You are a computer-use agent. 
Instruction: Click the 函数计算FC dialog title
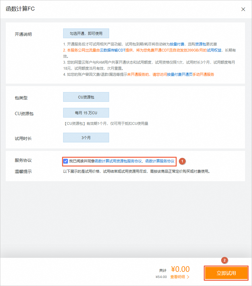tap(20, 9)
